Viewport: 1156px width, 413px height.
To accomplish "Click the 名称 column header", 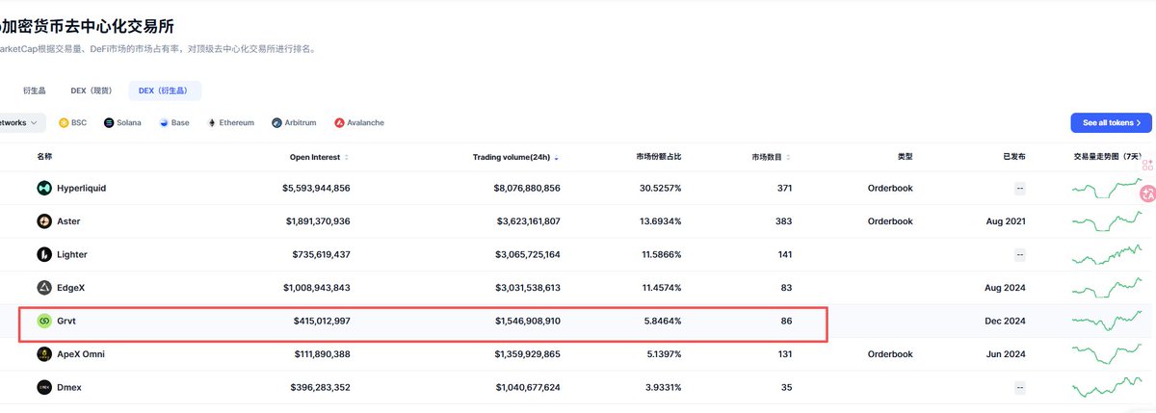I will tap(44, 156).
